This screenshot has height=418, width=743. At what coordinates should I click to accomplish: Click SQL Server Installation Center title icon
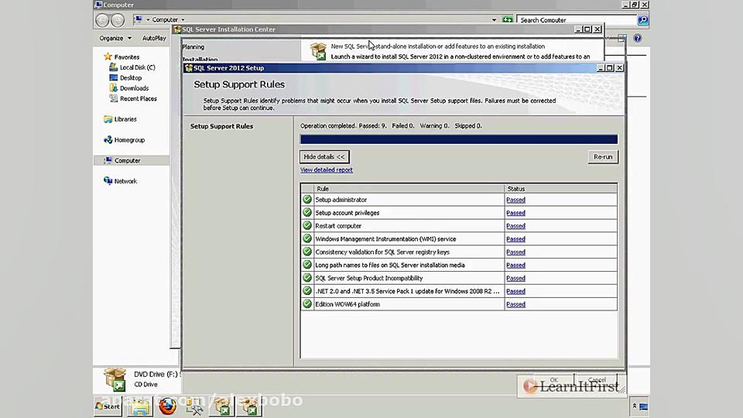click(178, 29)
